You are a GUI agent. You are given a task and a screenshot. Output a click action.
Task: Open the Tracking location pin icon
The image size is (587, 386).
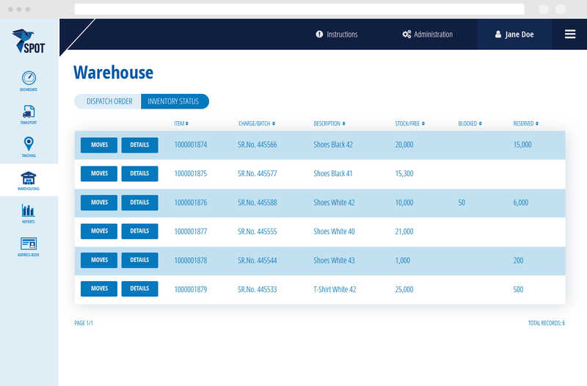coord(29,145)
